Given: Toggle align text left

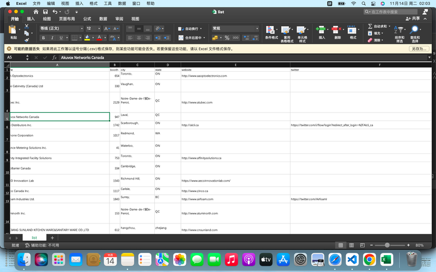Looking at the screenshot, I should (130, 38).
